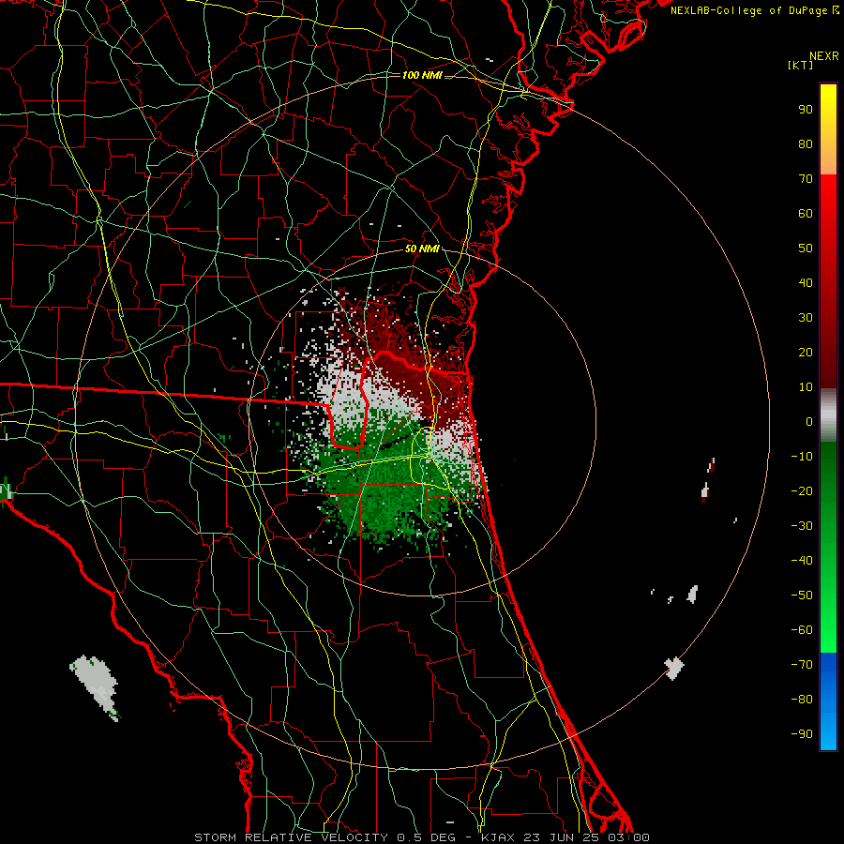Click the "NEXR" label above the color scale
This screenshot has height=844, width=844.
[x=824, y=56]
